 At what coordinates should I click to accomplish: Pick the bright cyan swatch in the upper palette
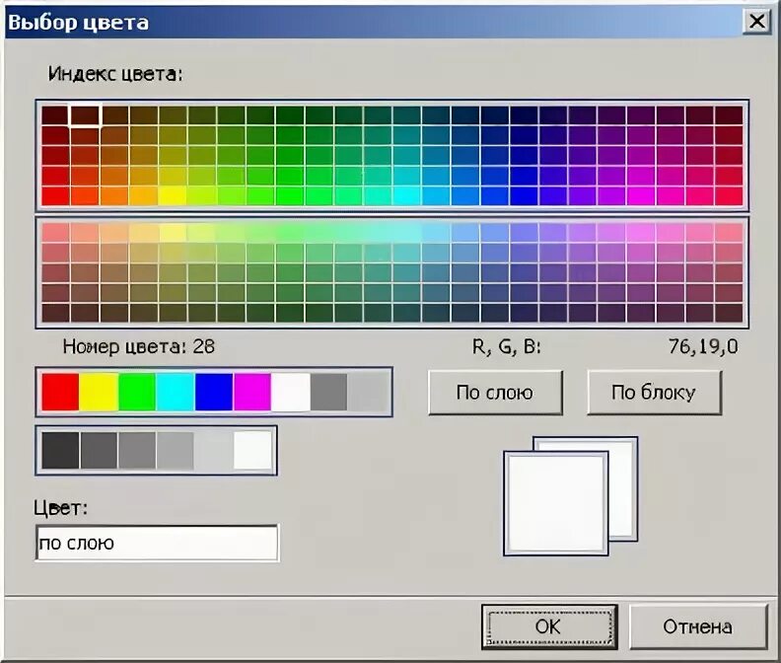coord(407,195)
